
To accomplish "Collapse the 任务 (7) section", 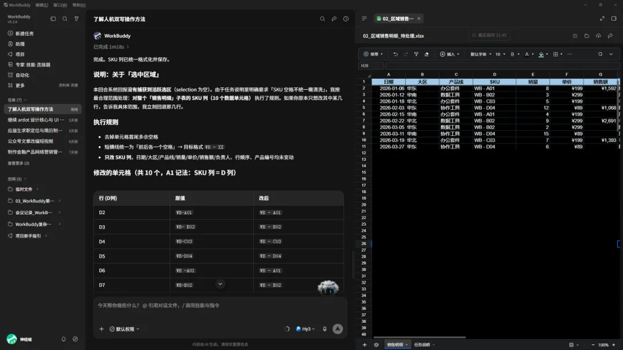I will 17,100.
